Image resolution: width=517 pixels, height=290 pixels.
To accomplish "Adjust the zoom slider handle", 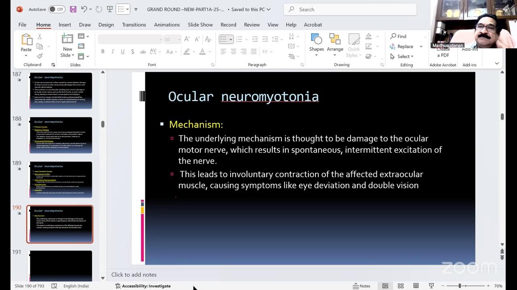I will (460, 286).
